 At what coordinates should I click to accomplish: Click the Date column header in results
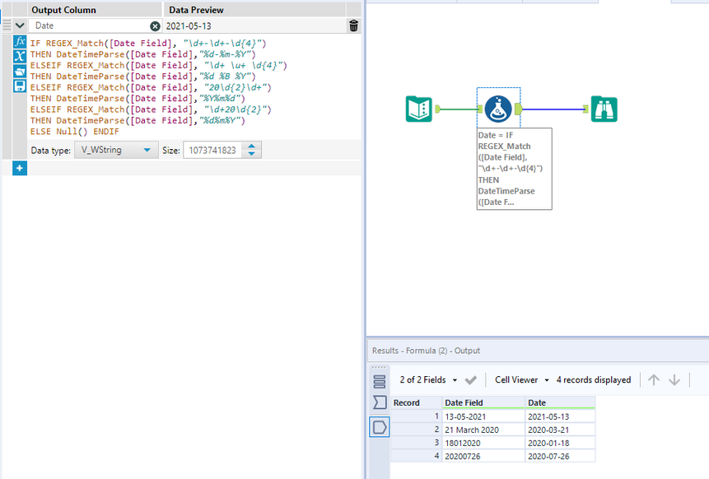560,402
